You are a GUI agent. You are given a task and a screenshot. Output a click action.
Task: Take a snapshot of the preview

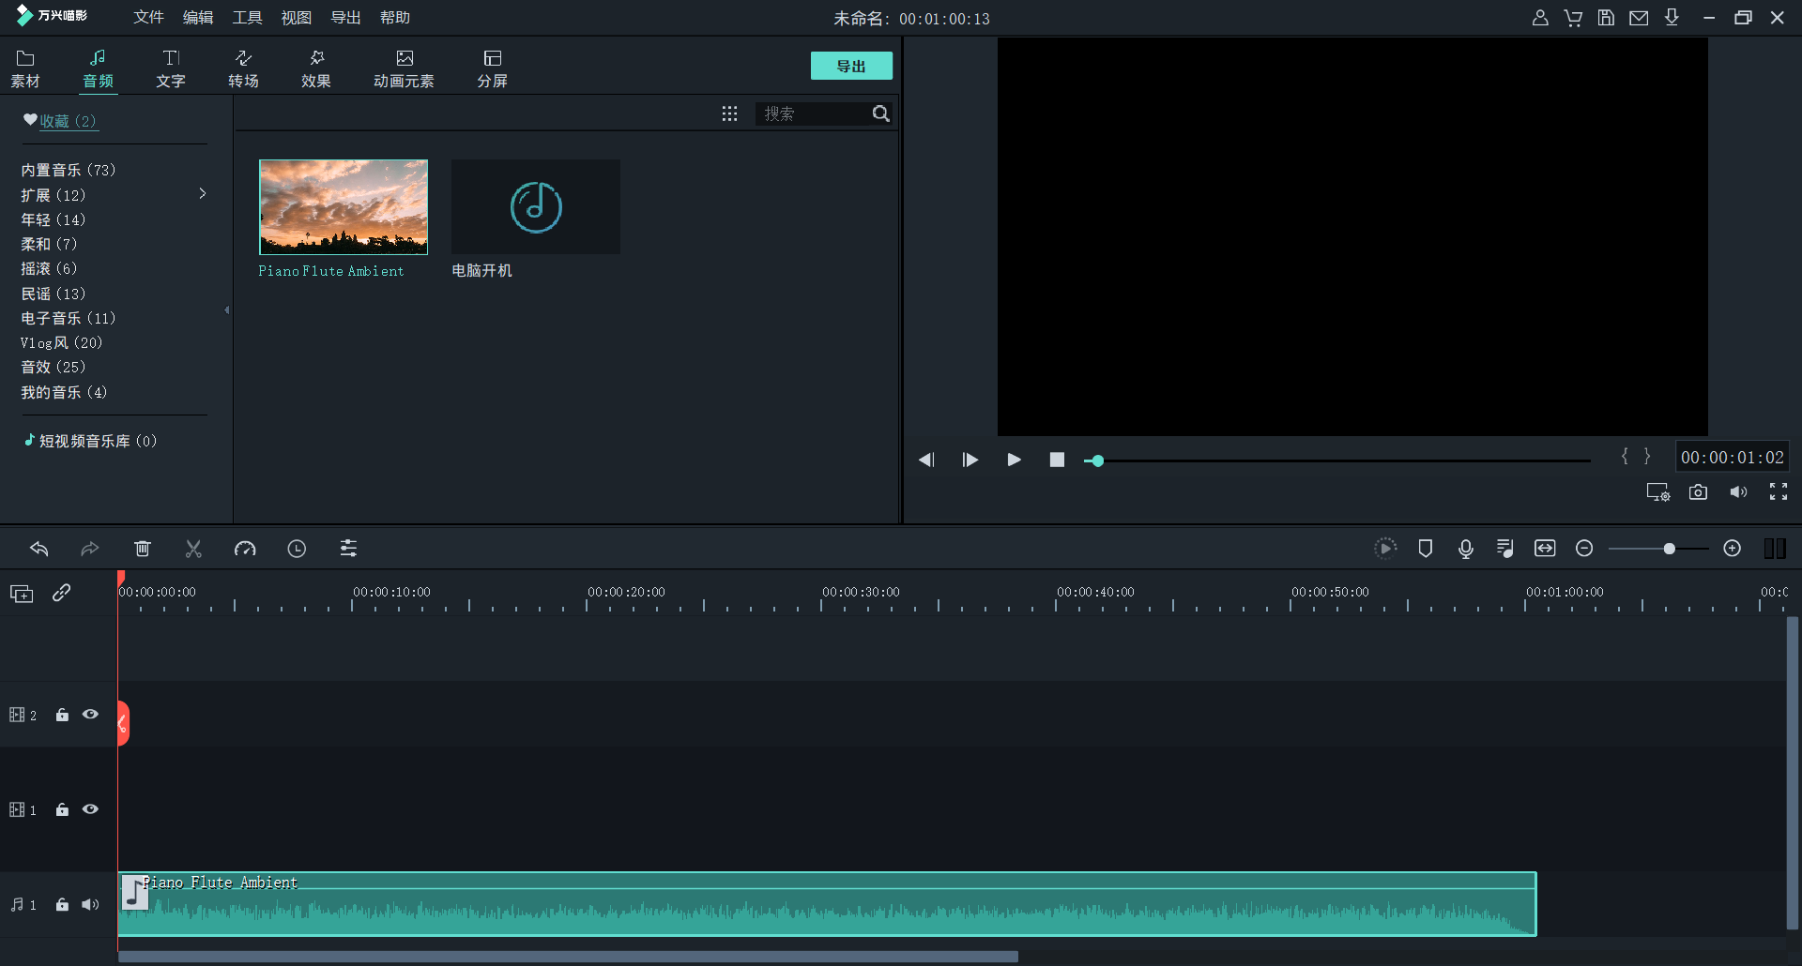pos(1698,491)
